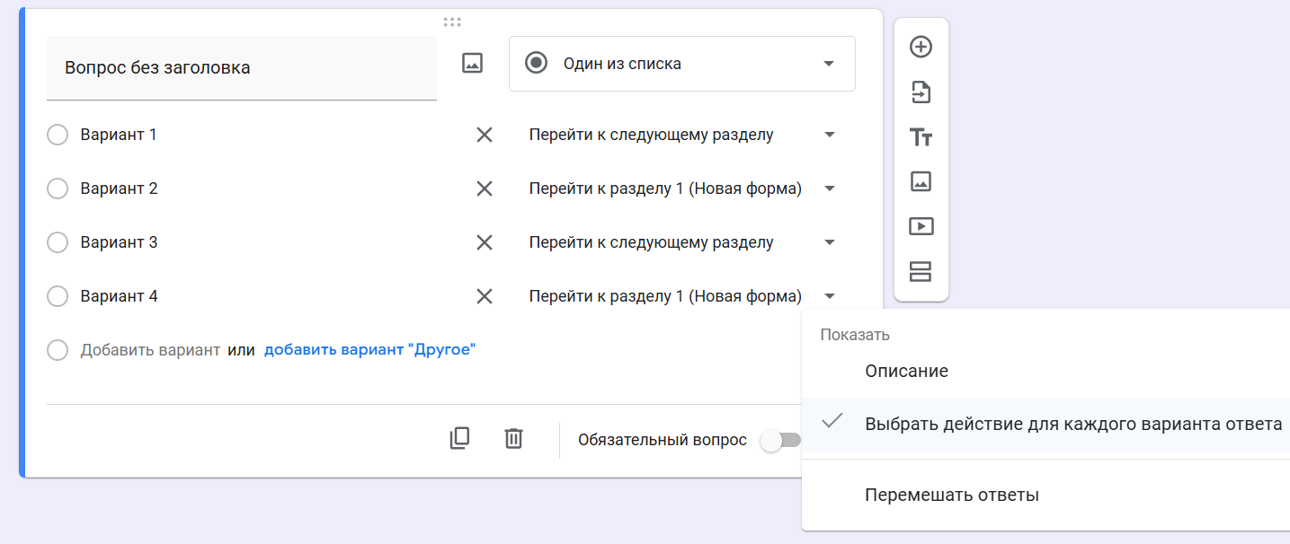This screenshot has width=1290, height=544.
Task: Open Вариант 3 section action dropdown
Action: tap(682, 242)
